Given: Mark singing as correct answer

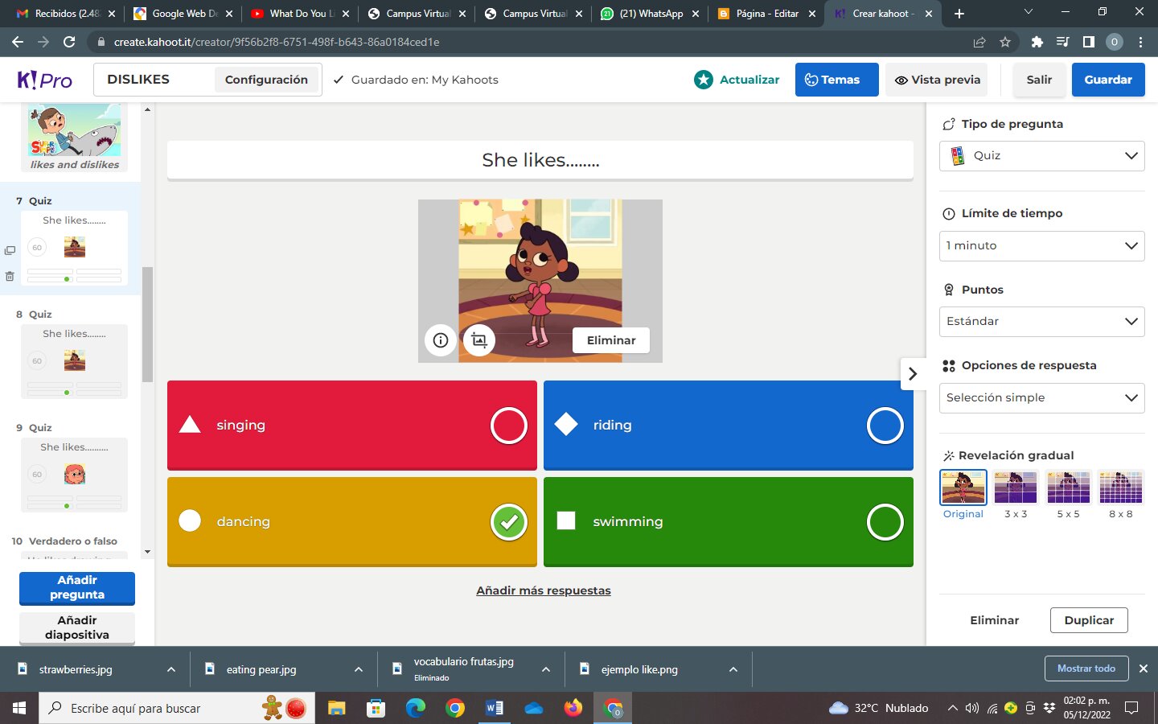Looking at the screenshot, I should (x=509, y=426).
